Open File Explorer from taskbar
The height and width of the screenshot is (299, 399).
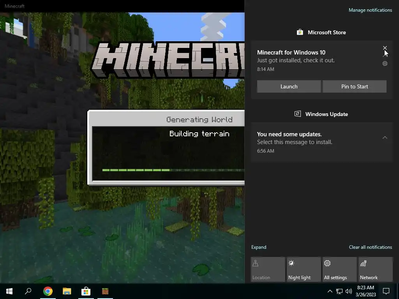click(67, 291)
